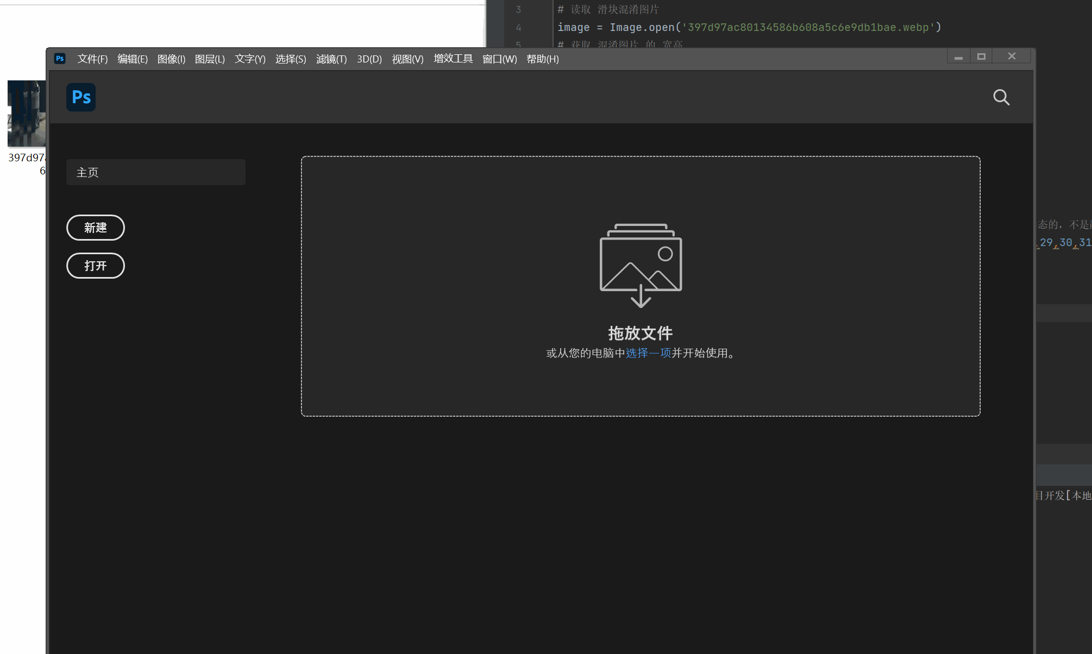Open the 视图(V) menu
The image size is (1092, 654).
tap(407, 59)
